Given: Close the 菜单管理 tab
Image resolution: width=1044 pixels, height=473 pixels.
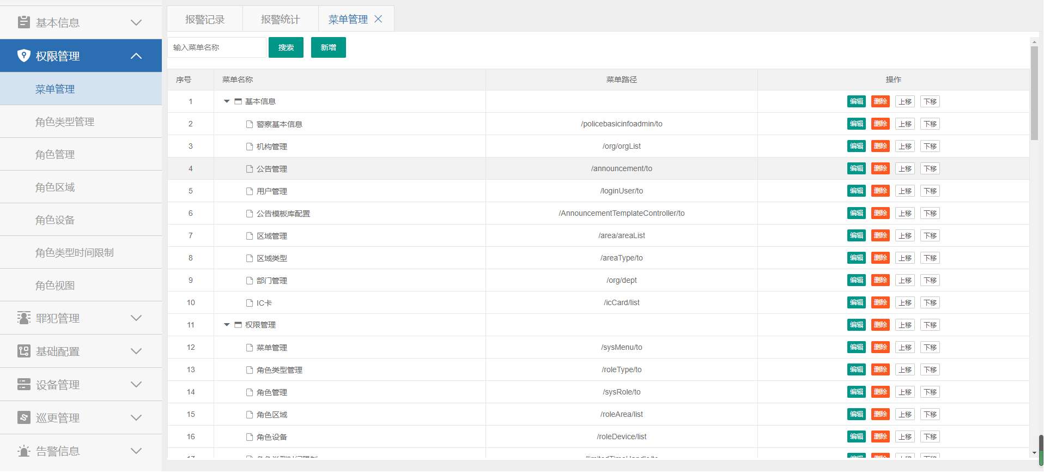Looking at the screenshot, I should [378, 19].
